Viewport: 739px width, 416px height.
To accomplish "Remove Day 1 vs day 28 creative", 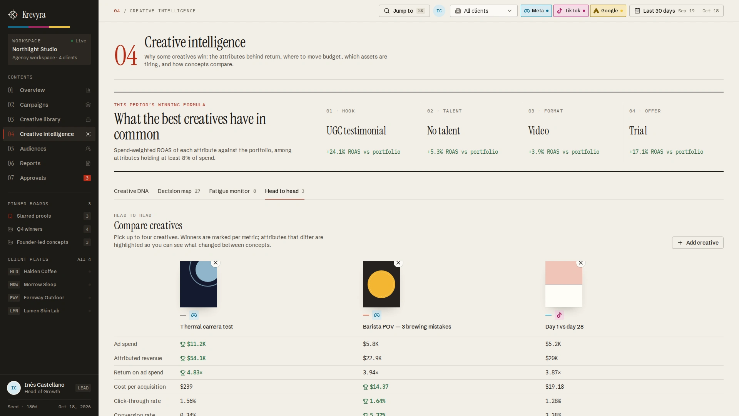I will click(581, 263).
